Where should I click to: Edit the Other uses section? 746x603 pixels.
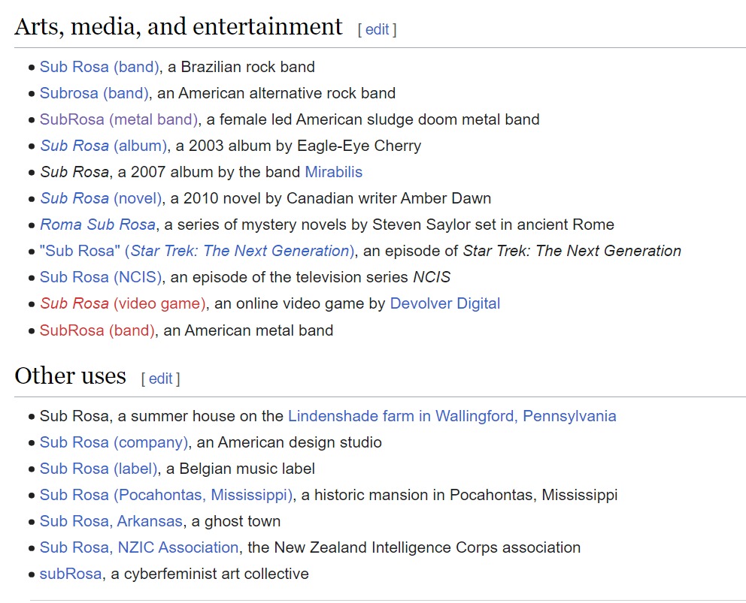[x=160, y=378]
